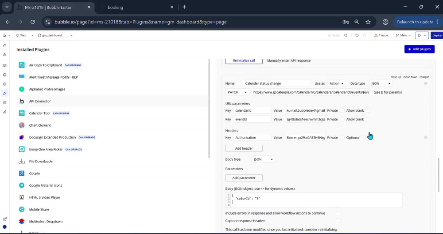Click the editor search magnifier icon

pyautogui.click(x=346, y=35)
